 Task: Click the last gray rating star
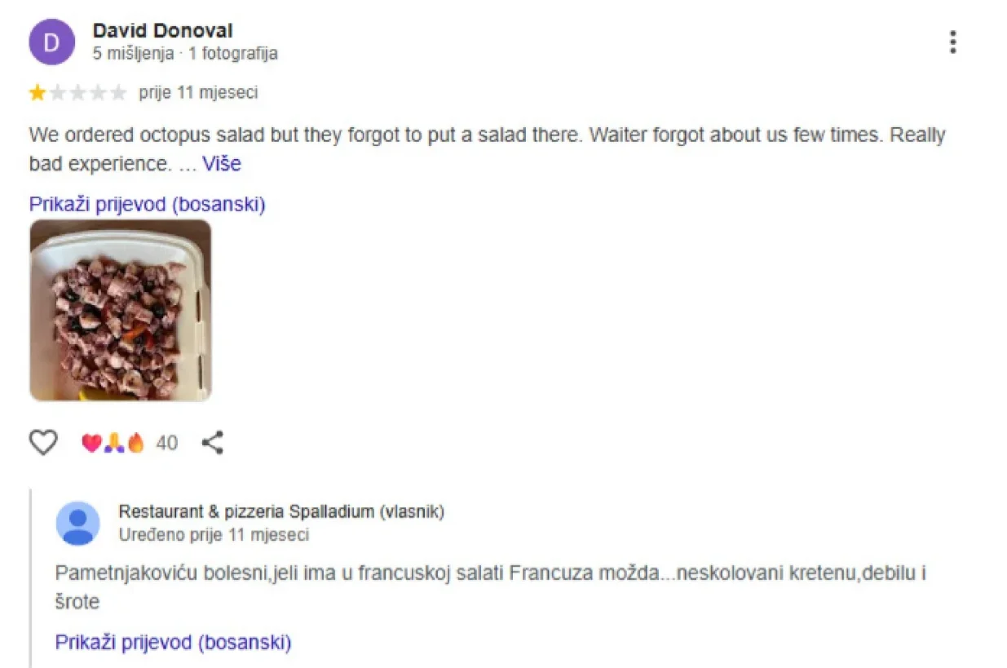tap(119, 93)
